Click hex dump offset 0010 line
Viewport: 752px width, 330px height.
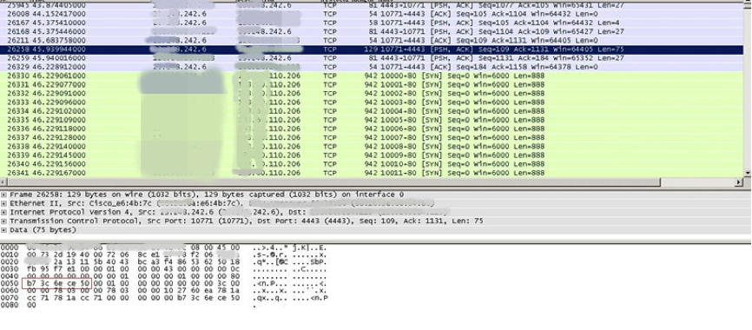click(x=163, y=254)
